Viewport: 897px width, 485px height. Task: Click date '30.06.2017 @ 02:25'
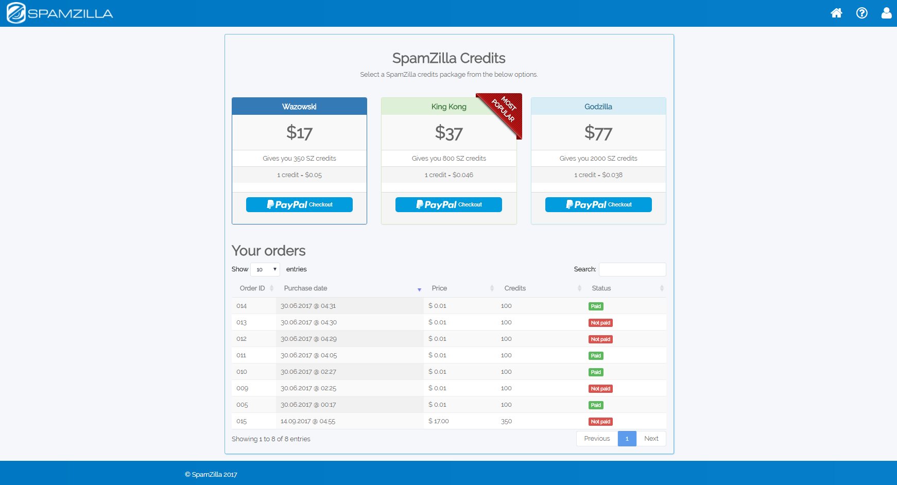coord(308,388)
